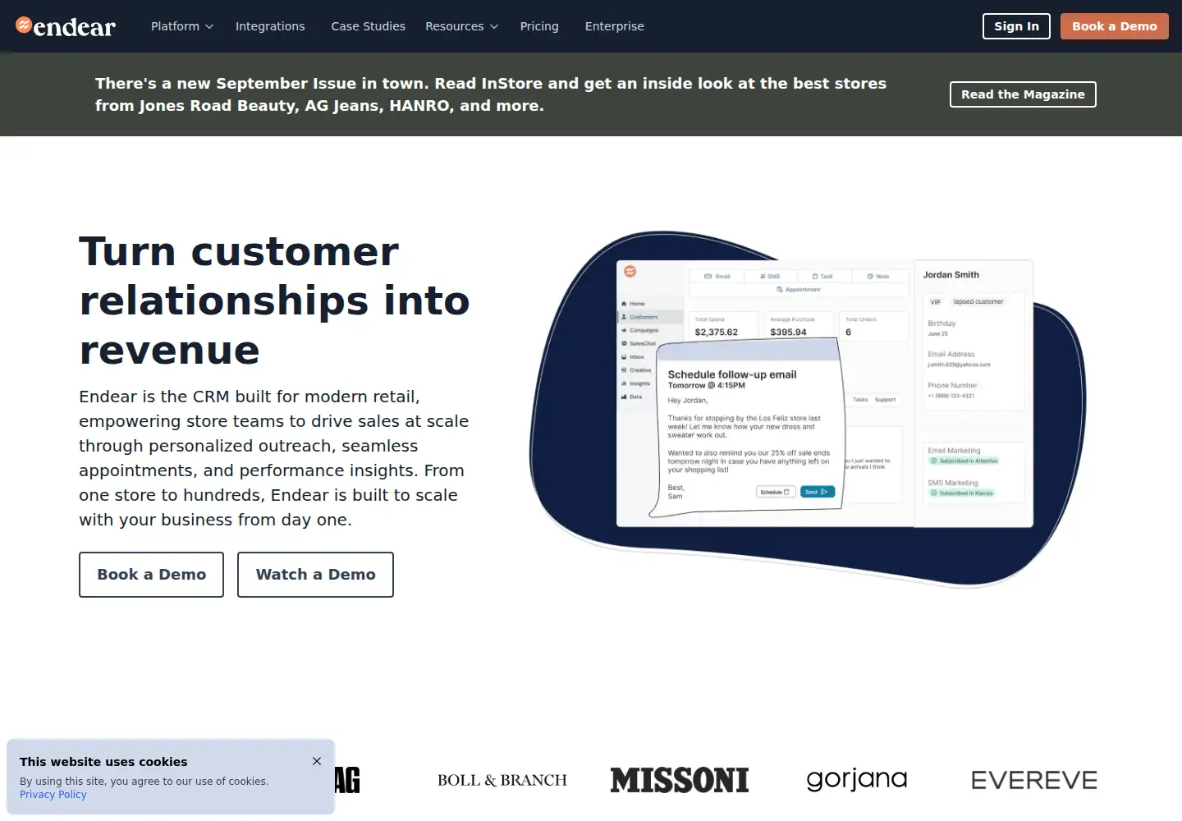
Task: Click the Endear logo in the header
Action: tap(66, 26)
